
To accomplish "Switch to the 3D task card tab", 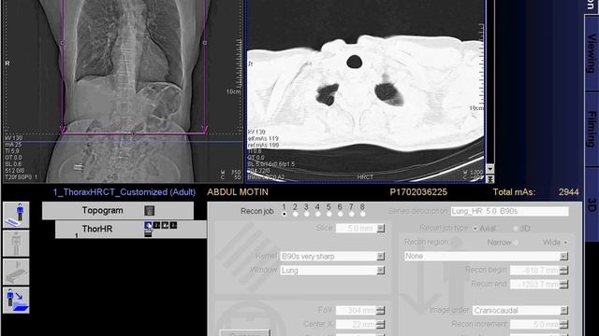I will tap(592, 204).
